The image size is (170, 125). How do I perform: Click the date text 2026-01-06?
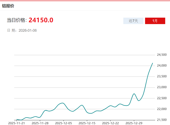(28, 30)
